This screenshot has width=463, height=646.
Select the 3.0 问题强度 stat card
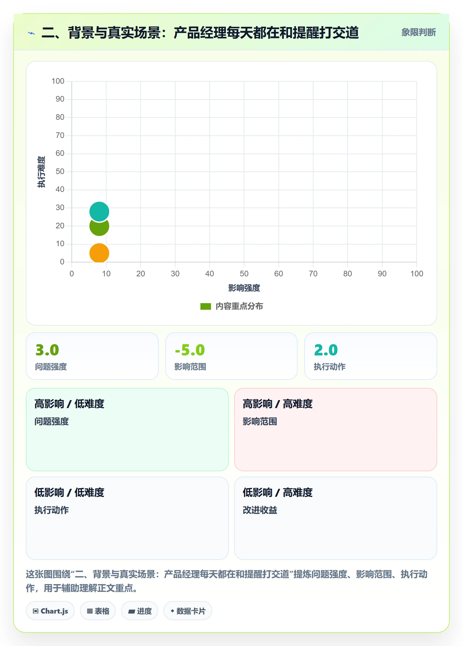[92, 356]
